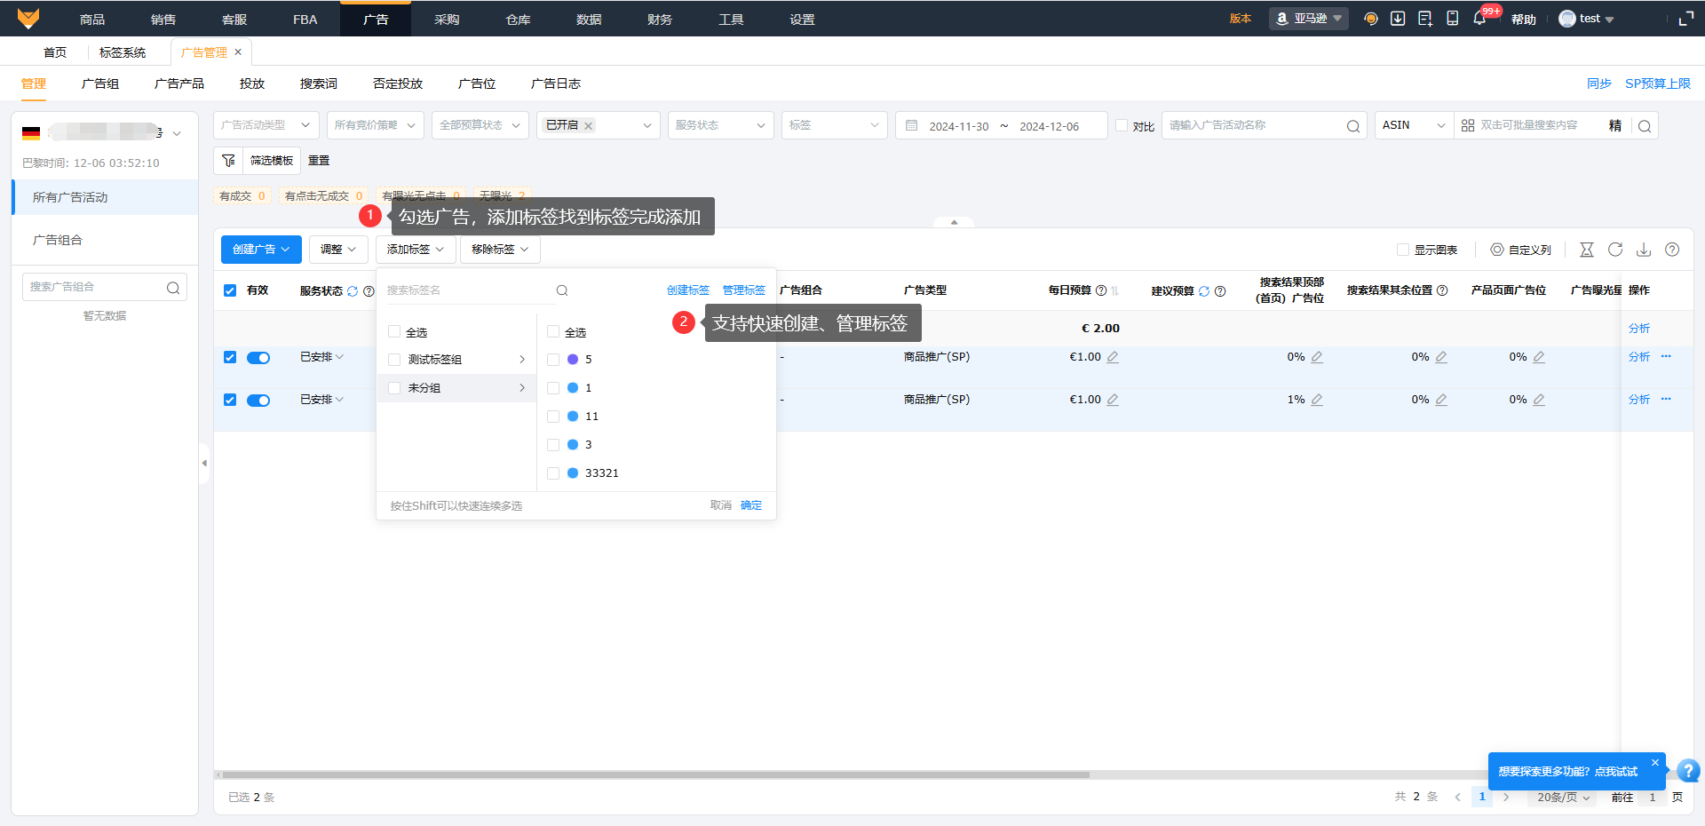This screenshot has width=1705, height=826.
Task: Click the filter funnel icon
Action: pos(228,161)
